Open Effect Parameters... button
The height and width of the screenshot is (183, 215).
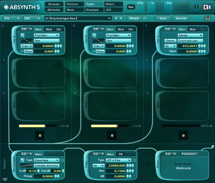[190, 154]
